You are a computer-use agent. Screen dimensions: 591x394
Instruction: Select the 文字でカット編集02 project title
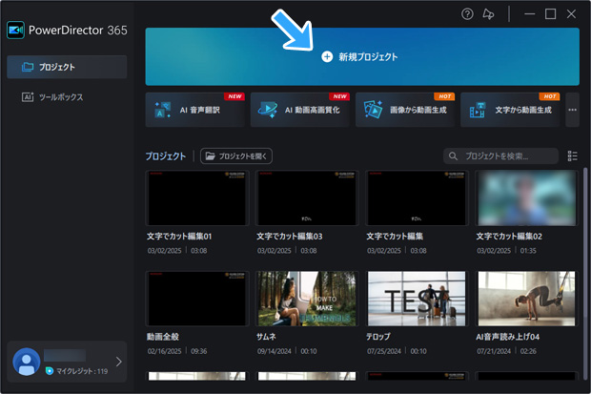click(x=509, y=237)
